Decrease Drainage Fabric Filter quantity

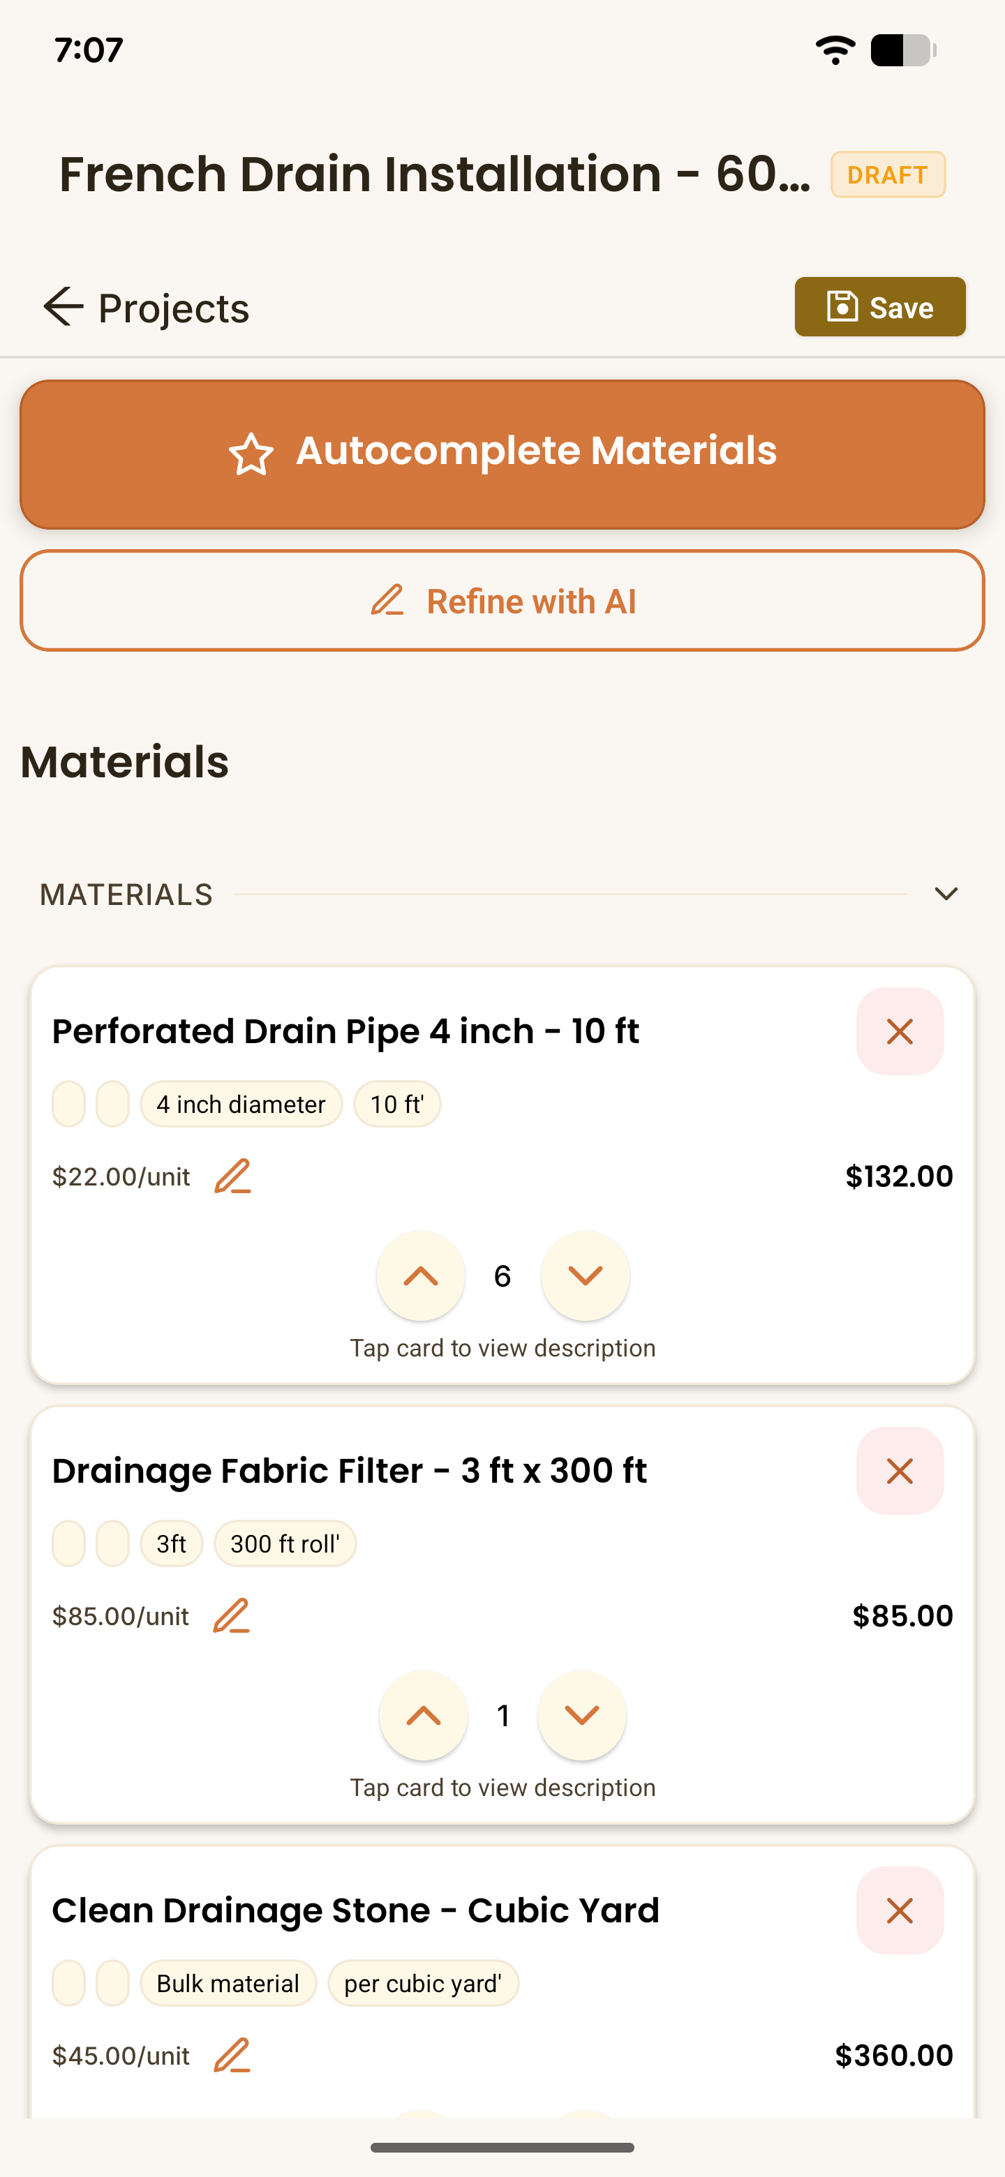pos(581,1714)
